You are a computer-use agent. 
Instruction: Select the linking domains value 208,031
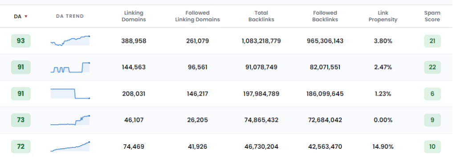tap(134, 94)
